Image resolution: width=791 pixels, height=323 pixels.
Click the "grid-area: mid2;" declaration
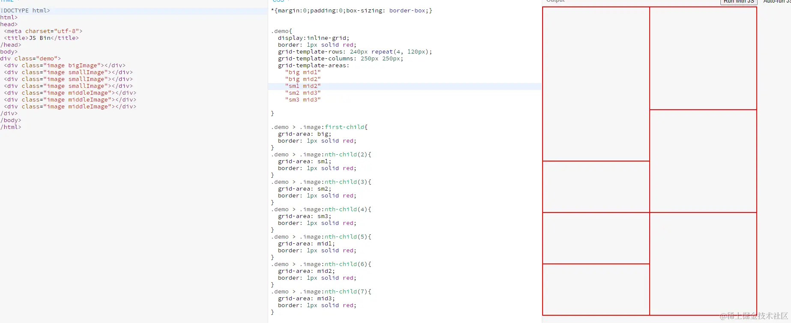click(306, 271)
